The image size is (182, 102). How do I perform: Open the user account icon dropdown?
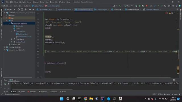click(115, 6)
